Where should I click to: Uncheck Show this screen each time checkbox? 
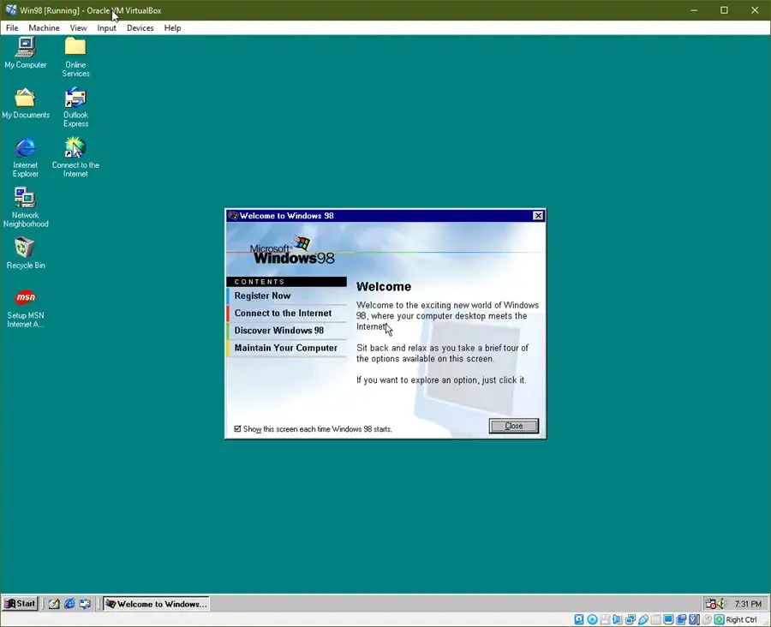point(238,429)
